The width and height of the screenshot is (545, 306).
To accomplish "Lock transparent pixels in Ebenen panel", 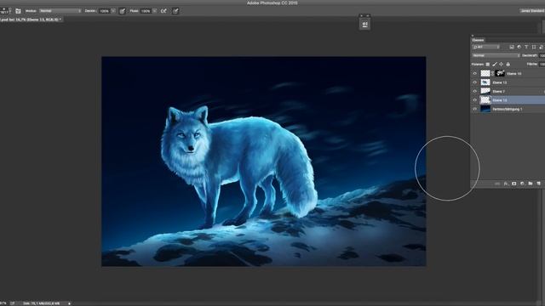I will [488, 65].
